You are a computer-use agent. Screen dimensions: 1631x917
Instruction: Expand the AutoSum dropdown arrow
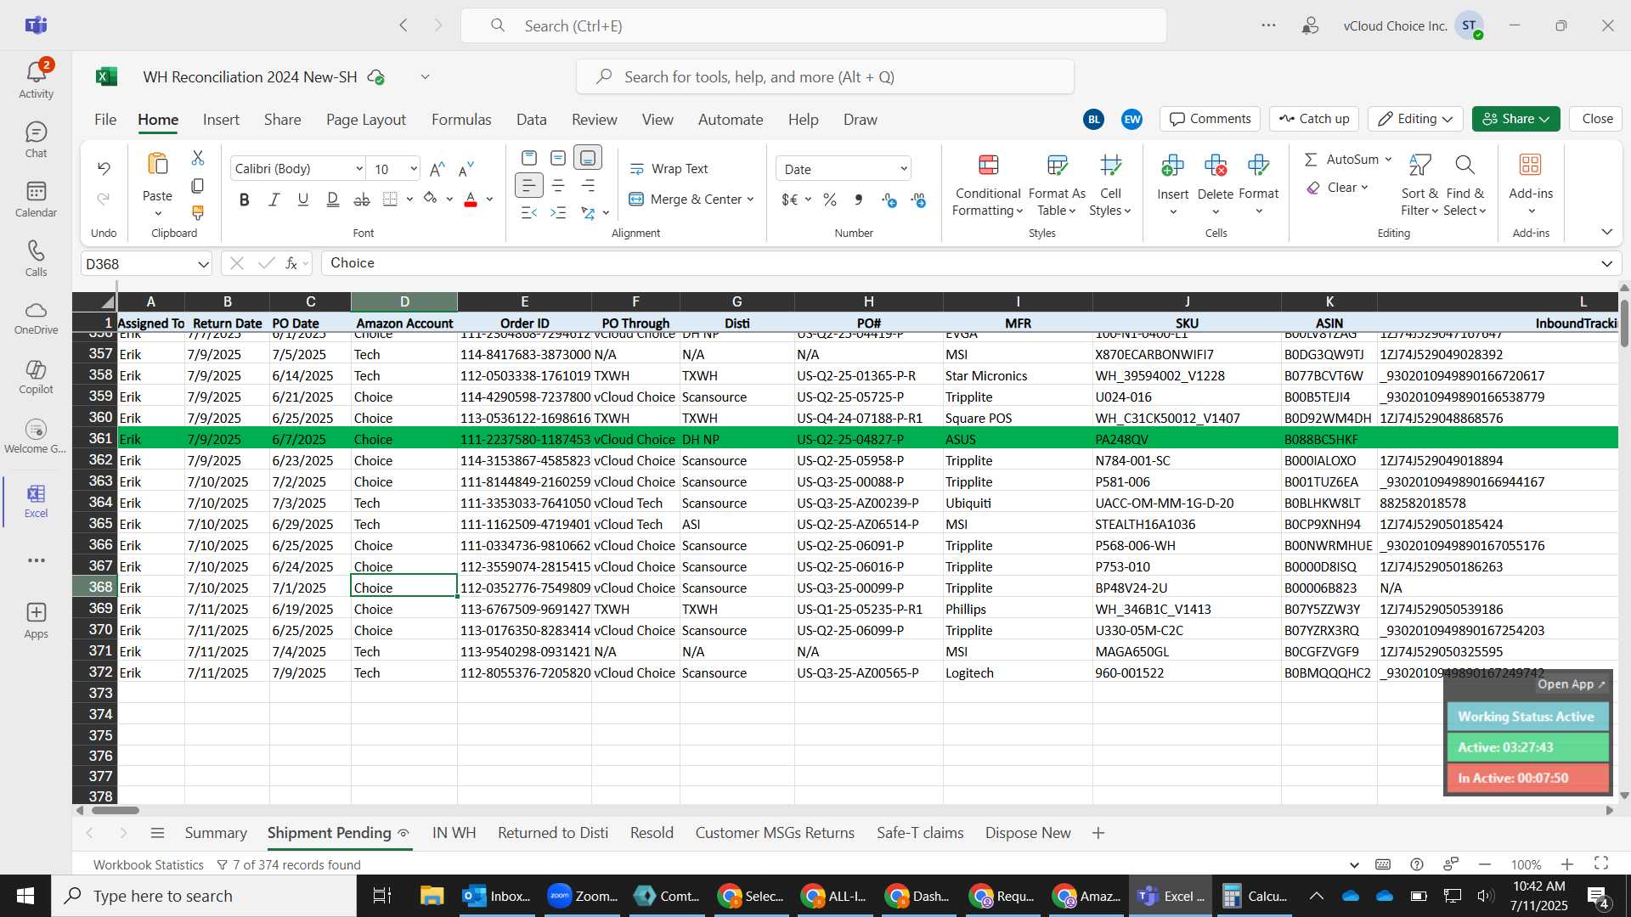pyautogui.click(x=1388, y=160)
